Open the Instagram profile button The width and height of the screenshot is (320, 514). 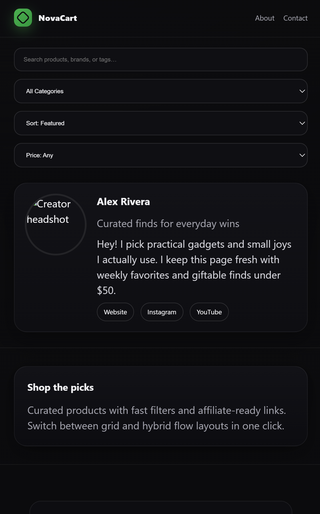(x=162, y=312)
